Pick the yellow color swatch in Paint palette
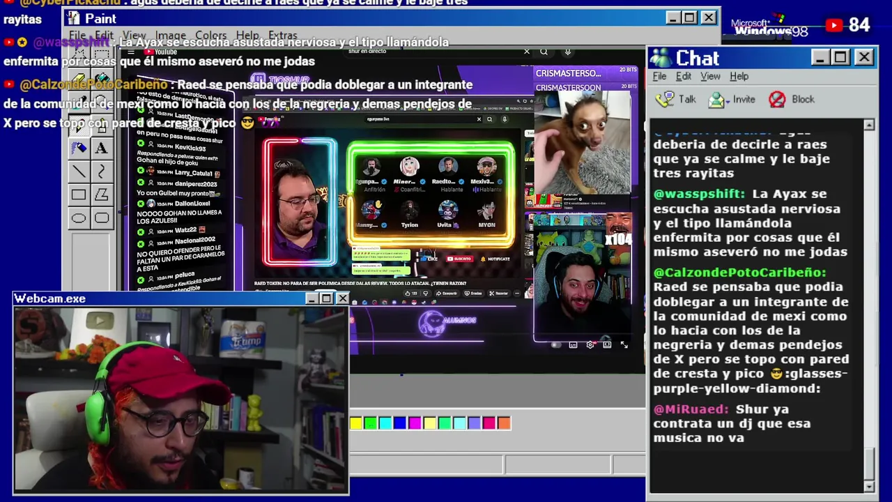 [x=356, y=423]
